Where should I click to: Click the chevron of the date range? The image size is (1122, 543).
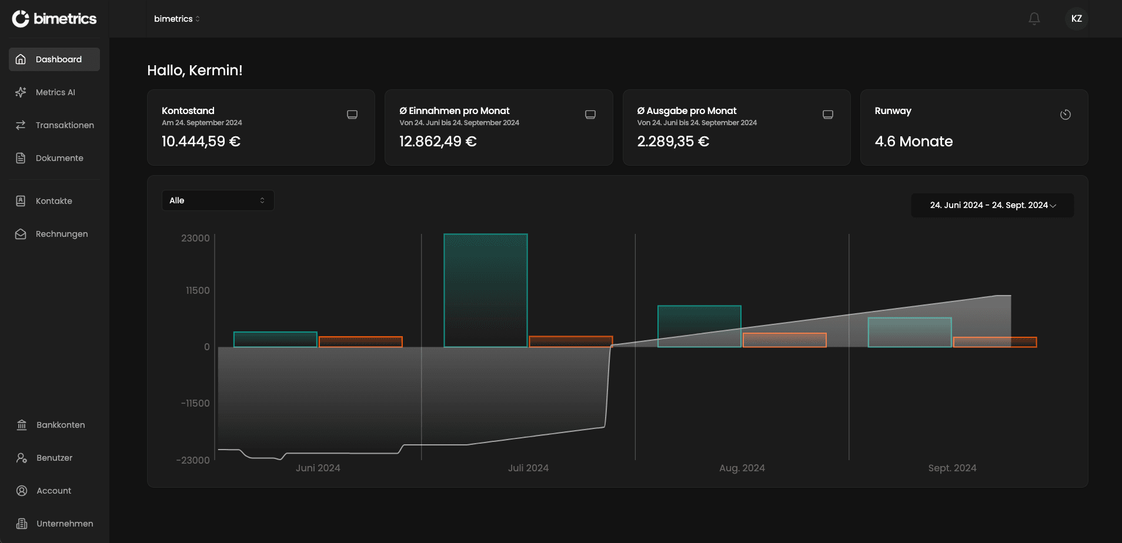(x=1053, y=206)
